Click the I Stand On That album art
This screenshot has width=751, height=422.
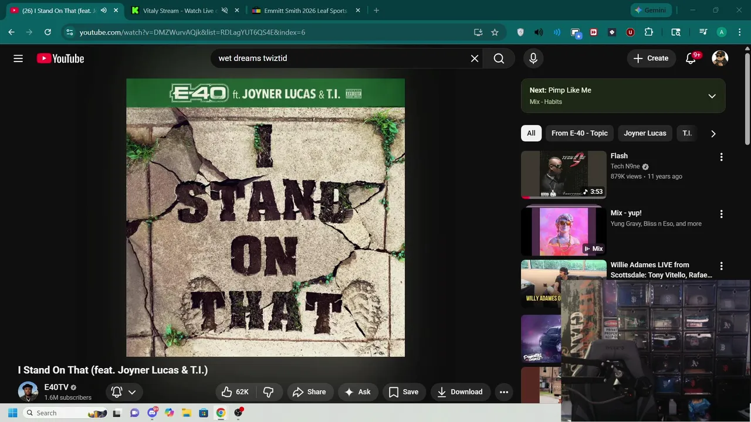(x=265, y=217)
